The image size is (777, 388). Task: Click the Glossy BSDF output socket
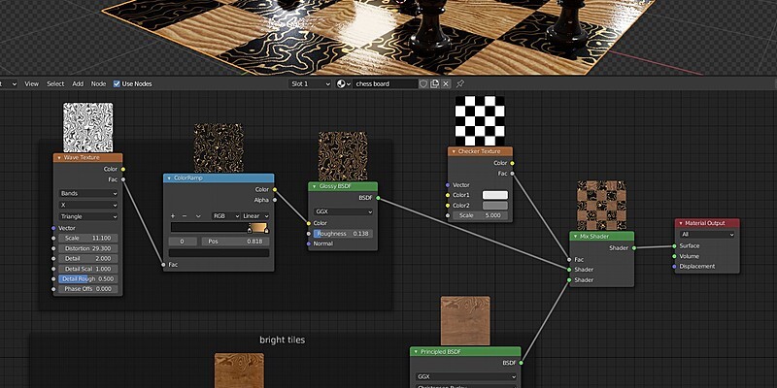click(378, 198)
